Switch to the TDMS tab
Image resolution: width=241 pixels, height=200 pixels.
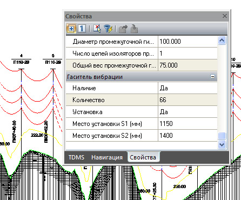pos(76,157)
